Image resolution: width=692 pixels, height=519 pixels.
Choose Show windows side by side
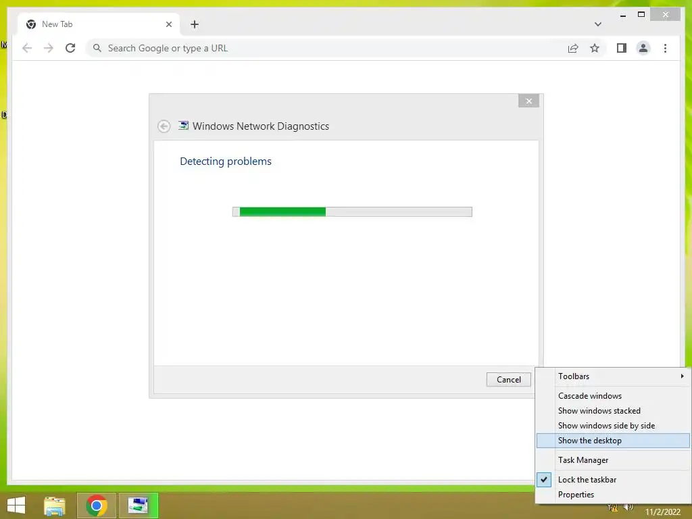[613, 426]
